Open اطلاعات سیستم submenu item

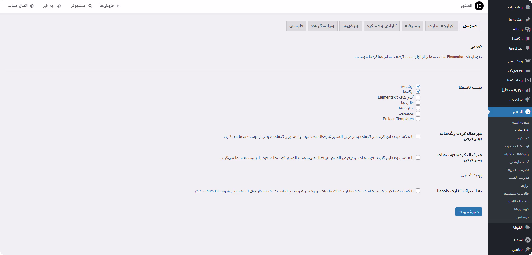click(x=517, y=193)
